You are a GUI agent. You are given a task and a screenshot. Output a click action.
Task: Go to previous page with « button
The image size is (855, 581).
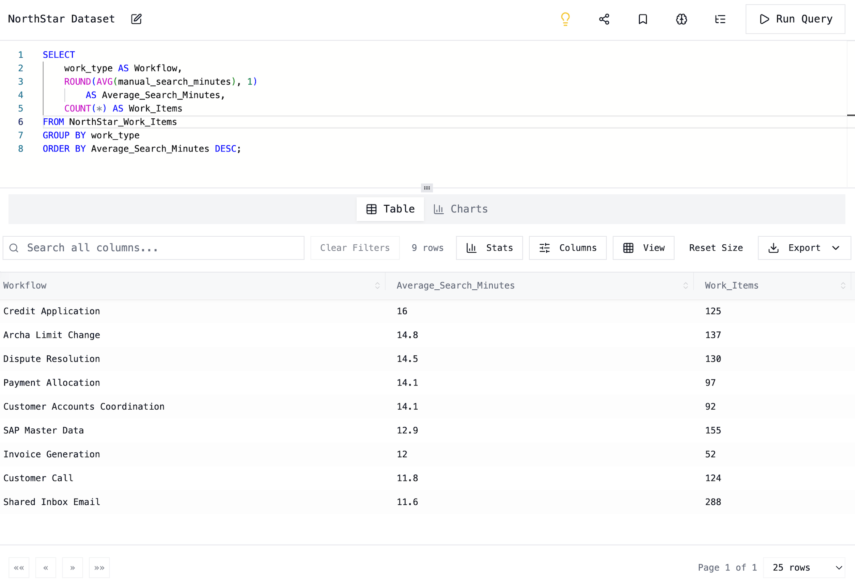46,568
